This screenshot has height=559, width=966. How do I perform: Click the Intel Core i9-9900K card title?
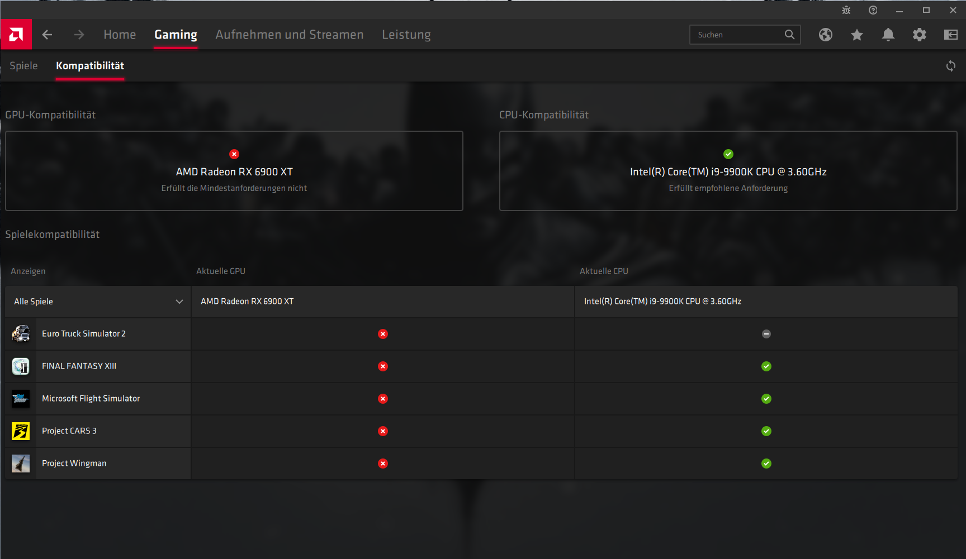coord(728,172)
